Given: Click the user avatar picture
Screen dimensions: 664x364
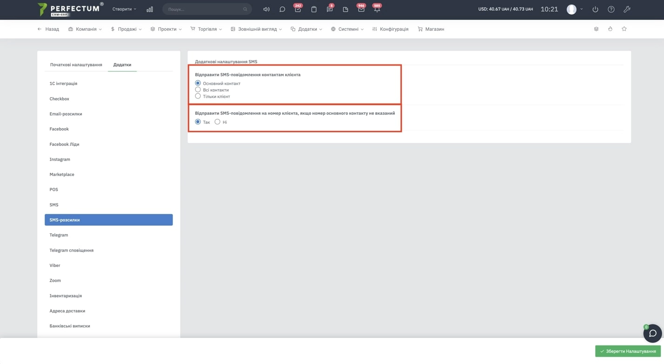Looking at the screenshot, I should click(x=571, y=9).
